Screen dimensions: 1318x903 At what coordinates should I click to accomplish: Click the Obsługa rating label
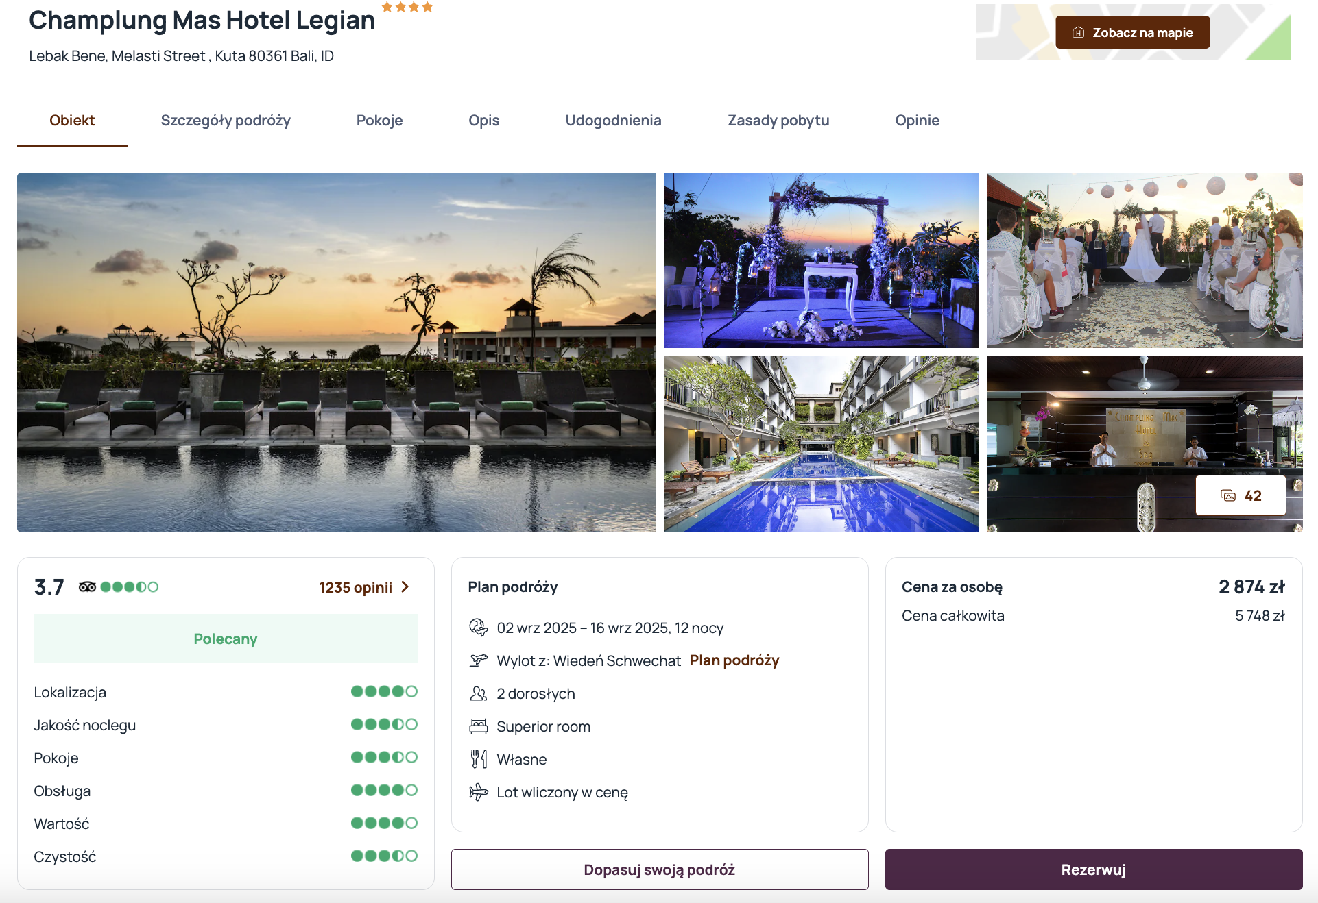click(x=62, y=791)
